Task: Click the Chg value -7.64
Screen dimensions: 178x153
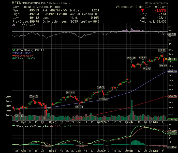Action: 163,14
